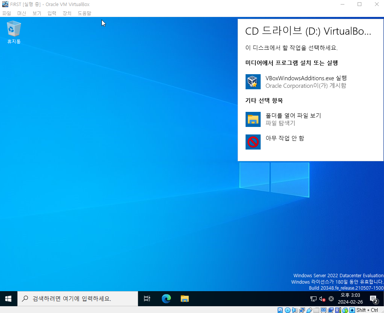Screen dimensions: 384x313
Task: Open the 입력 menu
Action: pyautogui.click(x=52, y=13)
